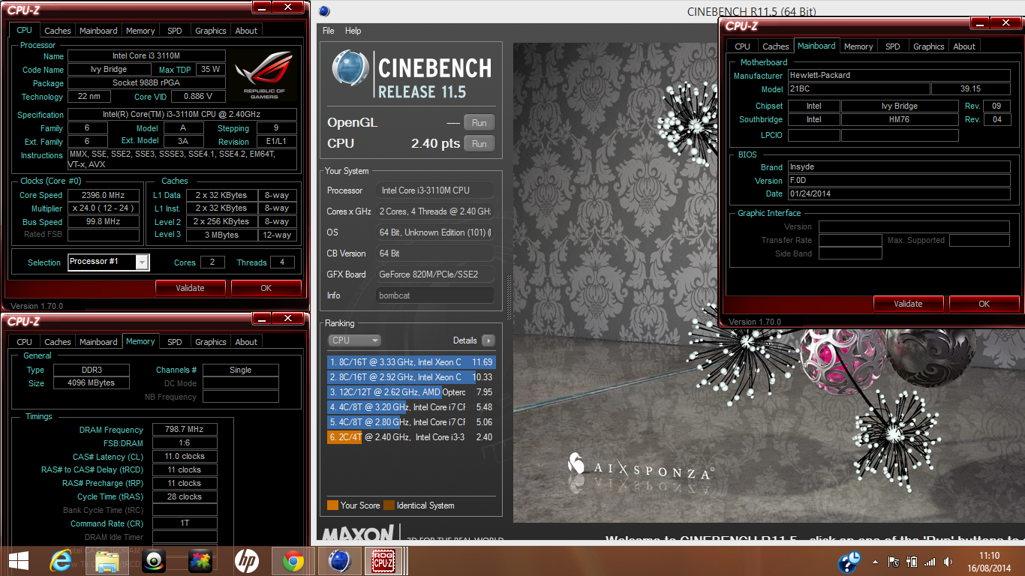Select the 2C/4T 2.40 GHz Core i3 ranking row
This screenshot has width=1025, height=576.
point(411,437)
